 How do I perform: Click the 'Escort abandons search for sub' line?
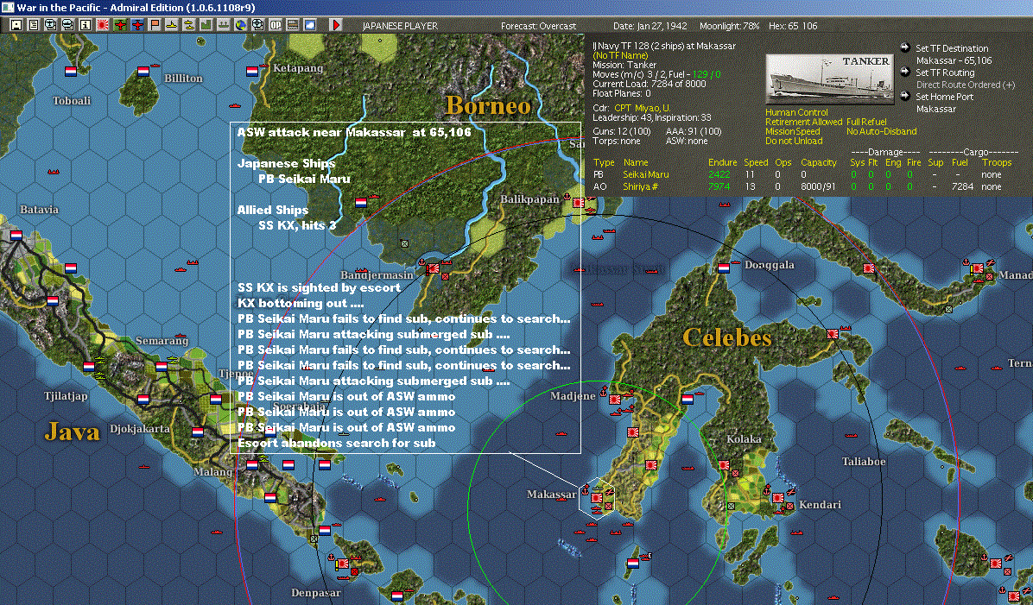337,443
